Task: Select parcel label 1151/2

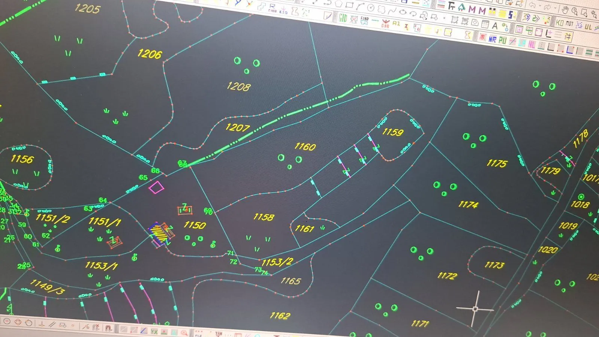Action: 53,218
